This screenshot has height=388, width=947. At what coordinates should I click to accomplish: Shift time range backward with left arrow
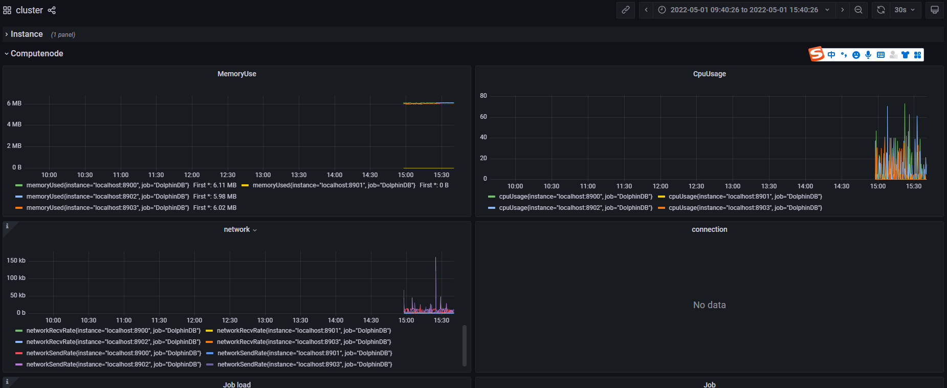coord(646,10)
